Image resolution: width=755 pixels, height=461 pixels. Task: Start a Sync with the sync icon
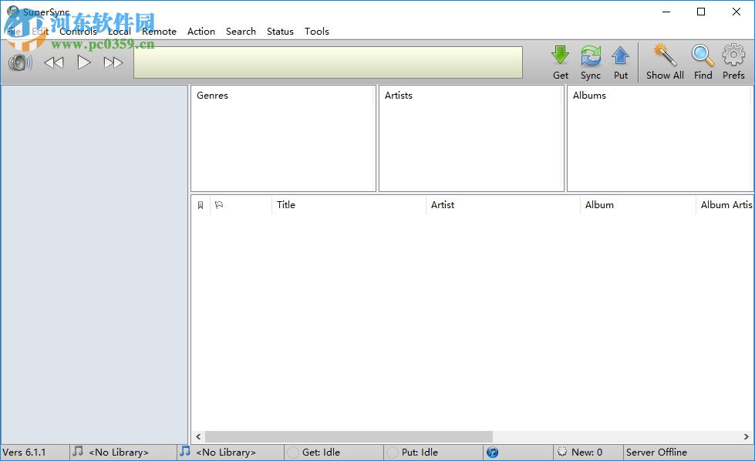[x=590, y=56]
